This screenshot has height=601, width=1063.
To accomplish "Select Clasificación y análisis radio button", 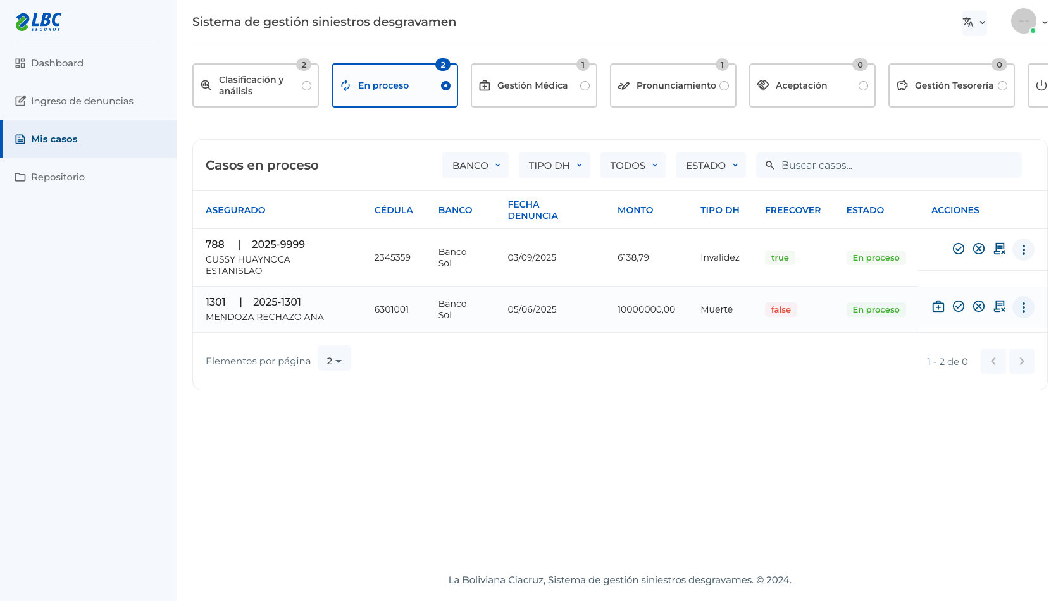I will tap(306, 85).
